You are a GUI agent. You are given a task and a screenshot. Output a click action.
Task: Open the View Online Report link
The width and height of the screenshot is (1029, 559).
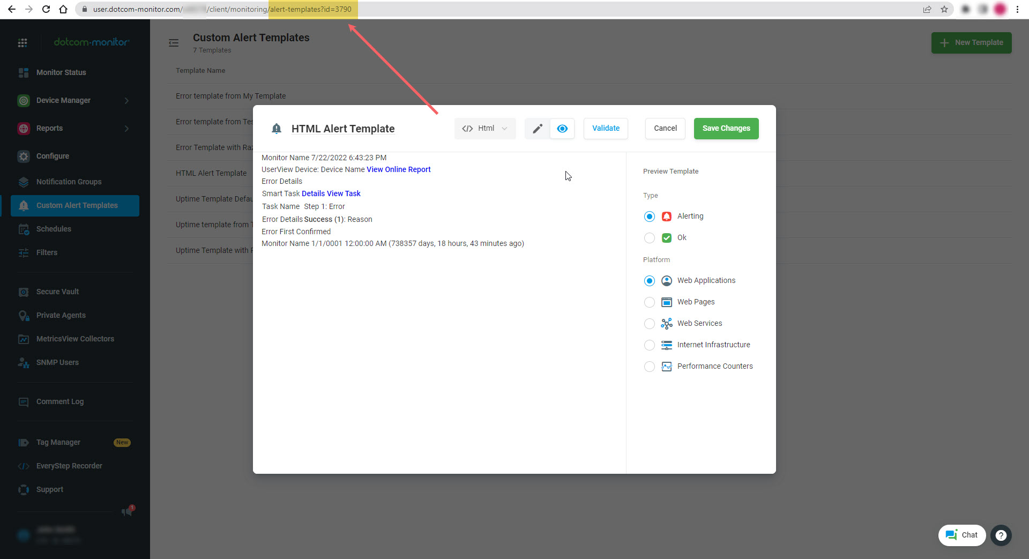click(x=398, y=169)
